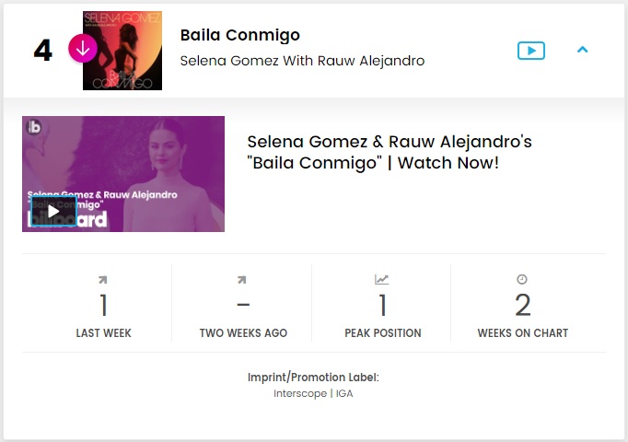Click the arrow icon above Two Weeks Ago
This screenshot has height=442, width=628.
coord(242,280)
